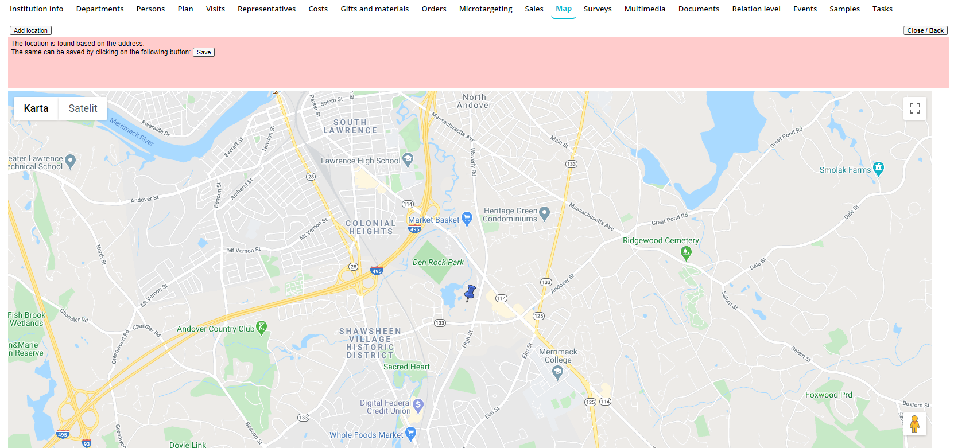Switch map to Satelit view

83,108
